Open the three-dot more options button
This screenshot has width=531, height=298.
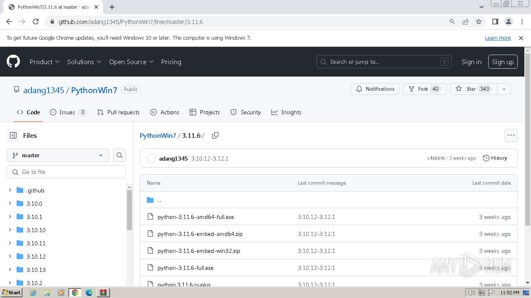coord(511,135)
